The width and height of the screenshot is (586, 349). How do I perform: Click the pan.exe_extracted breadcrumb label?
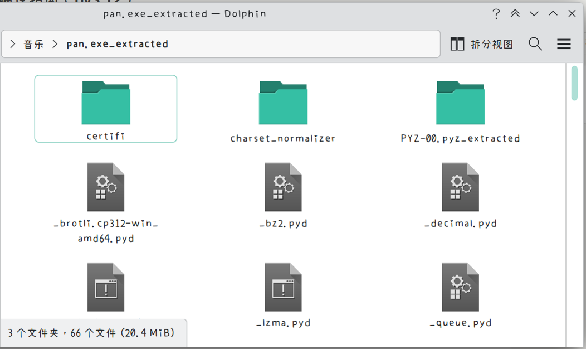[x=117, y=44]
